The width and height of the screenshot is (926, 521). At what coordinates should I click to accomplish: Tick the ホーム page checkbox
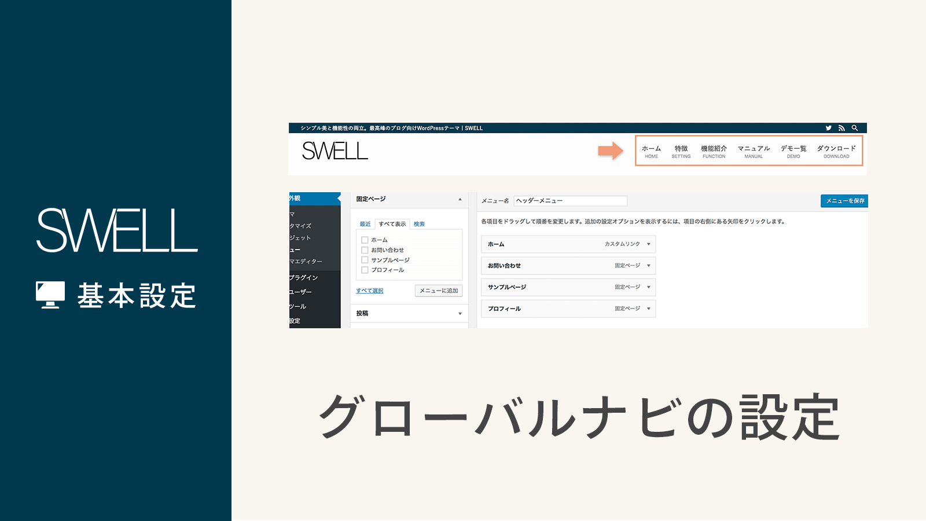[x=365, y=240]
